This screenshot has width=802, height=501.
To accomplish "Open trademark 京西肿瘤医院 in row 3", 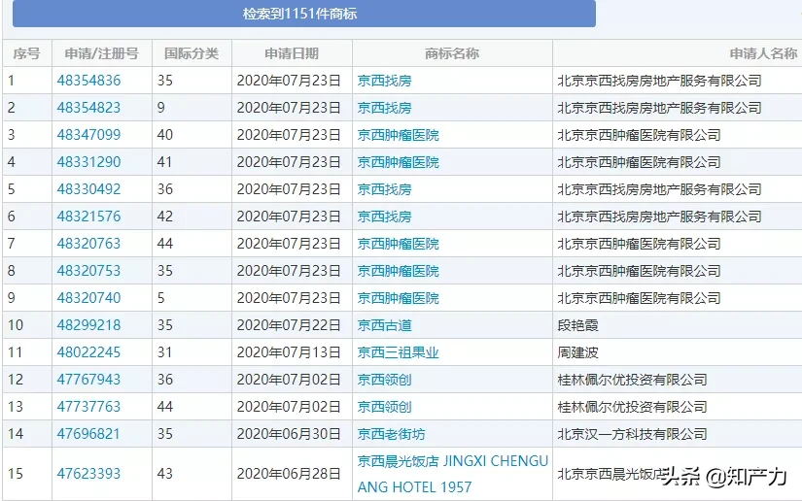I will pos(398,135).
